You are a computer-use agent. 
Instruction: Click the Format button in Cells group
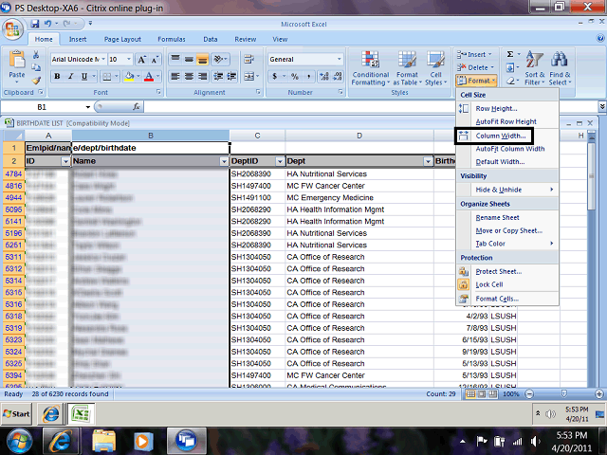click(476, 82)
